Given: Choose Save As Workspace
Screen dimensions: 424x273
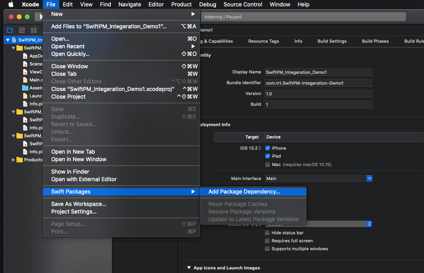Looking at the screenshot, I should [x=121, y=204].
